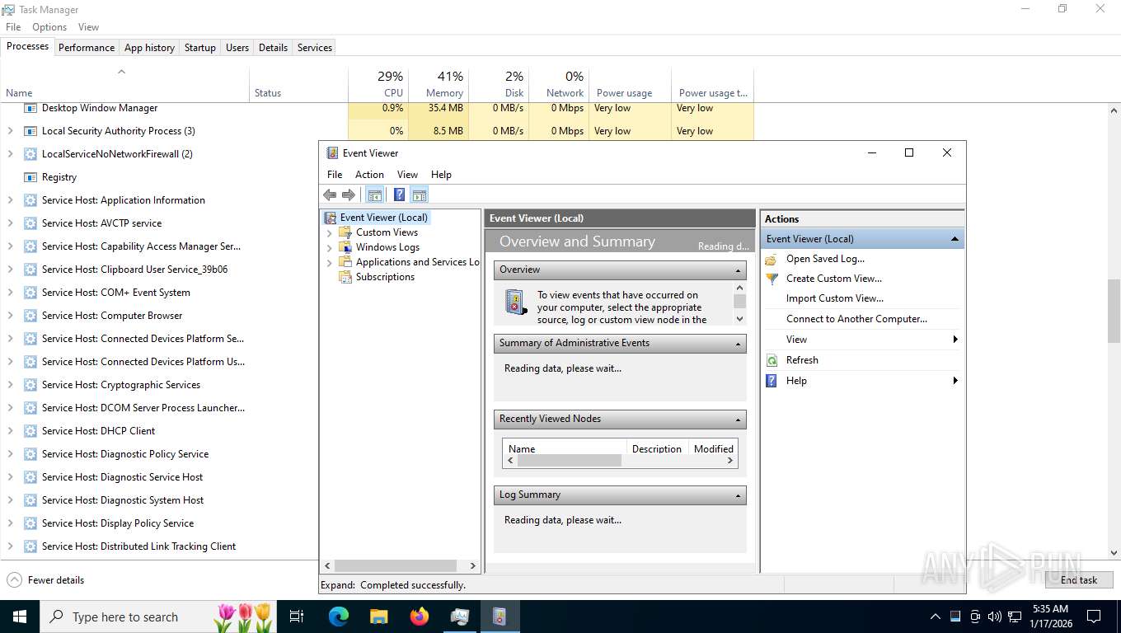Viewport: 1121px width, 633px height.
Task: Select Custom Views in the console tree
Action: 387,232
